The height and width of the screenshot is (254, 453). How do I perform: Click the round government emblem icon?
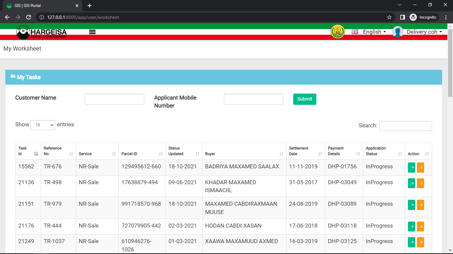[338, 32]
